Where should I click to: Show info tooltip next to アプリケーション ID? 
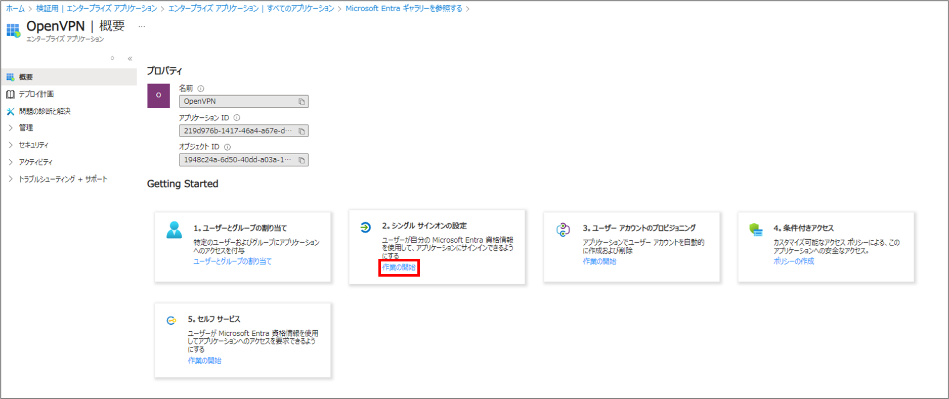coord(237,118)
